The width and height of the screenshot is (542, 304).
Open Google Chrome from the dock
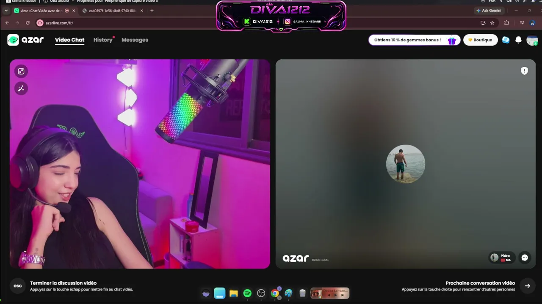275,293
